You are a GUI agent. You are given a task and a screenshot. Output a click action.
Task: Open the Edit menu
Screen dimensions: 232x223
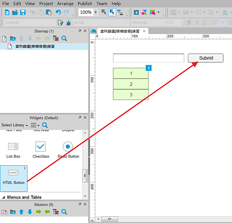click(x=17, y=3)
